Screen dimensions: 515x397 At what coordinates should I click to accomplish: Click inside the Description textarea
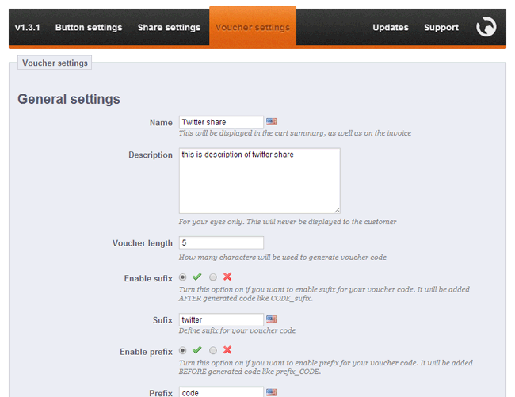259,181
